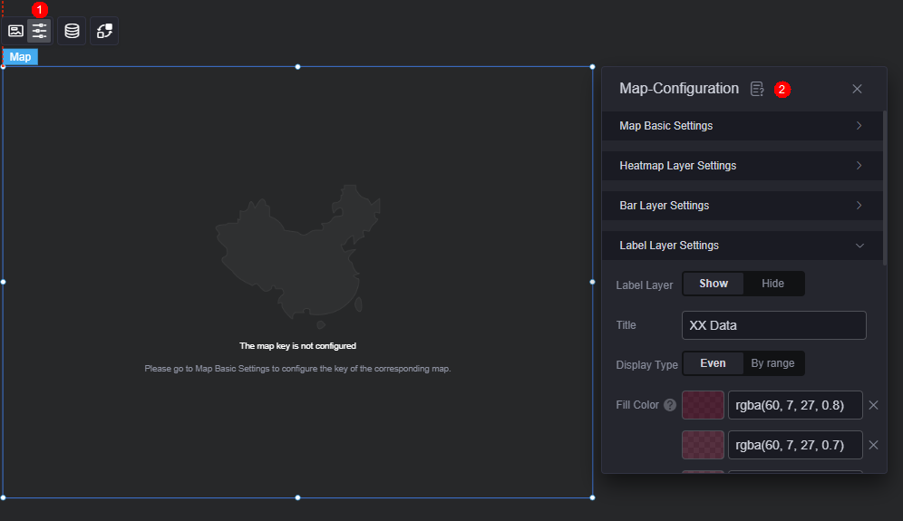The image size is (903, 521).
Task: Click the Fill Color help question icon
Action: pos(670,405)
